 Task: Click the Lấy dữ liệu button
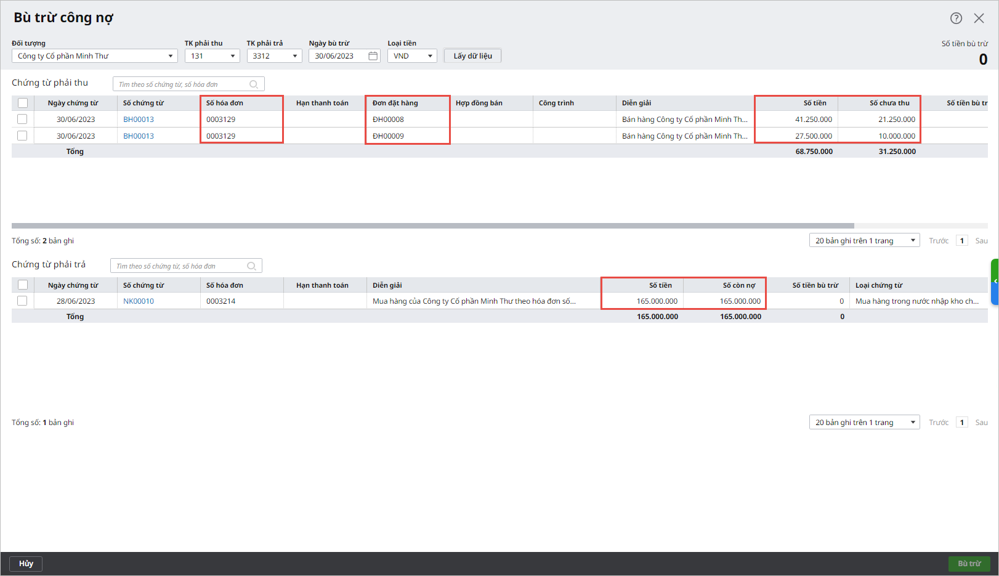pos(472,56)
